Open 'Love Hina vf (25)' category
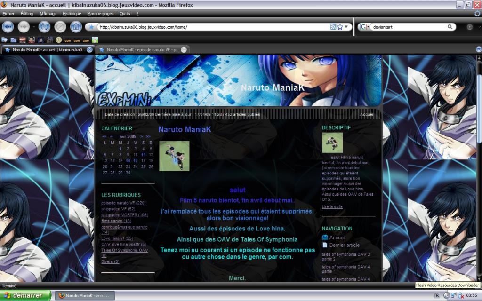The height and width of the screenshot is (301, 482). [117, 238]
